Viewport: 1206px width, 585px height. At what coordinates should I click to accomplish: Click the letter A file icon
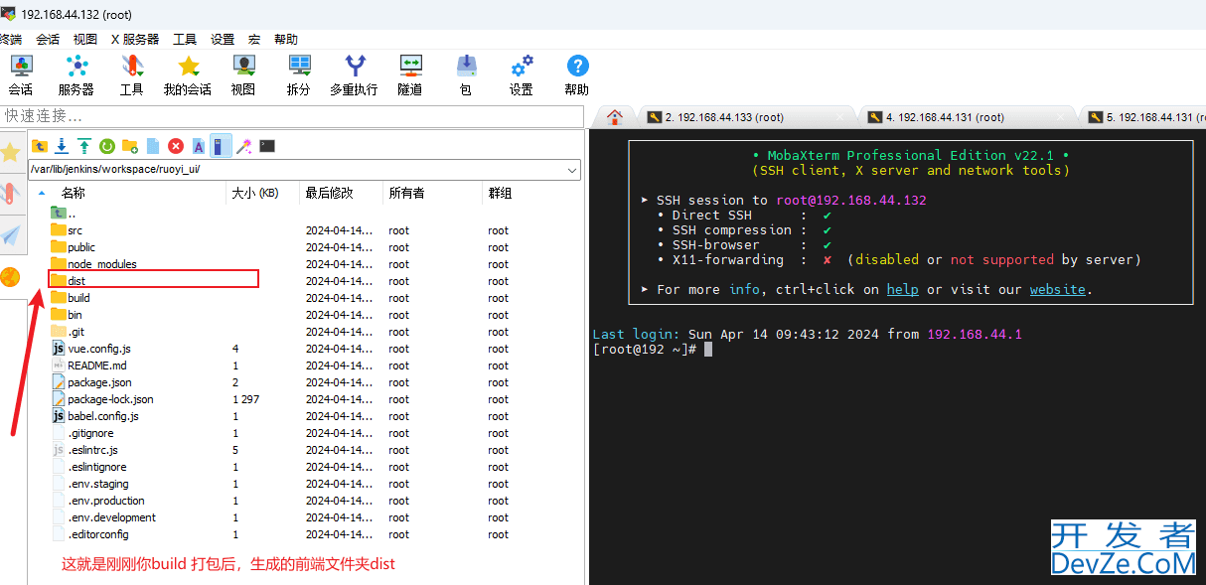199,146
